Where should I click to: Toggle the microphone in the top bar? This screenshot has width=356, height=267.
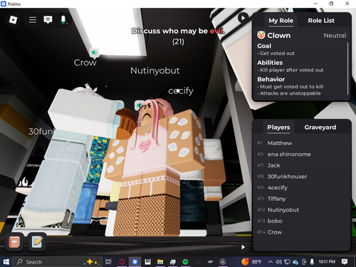coord(63,20)
